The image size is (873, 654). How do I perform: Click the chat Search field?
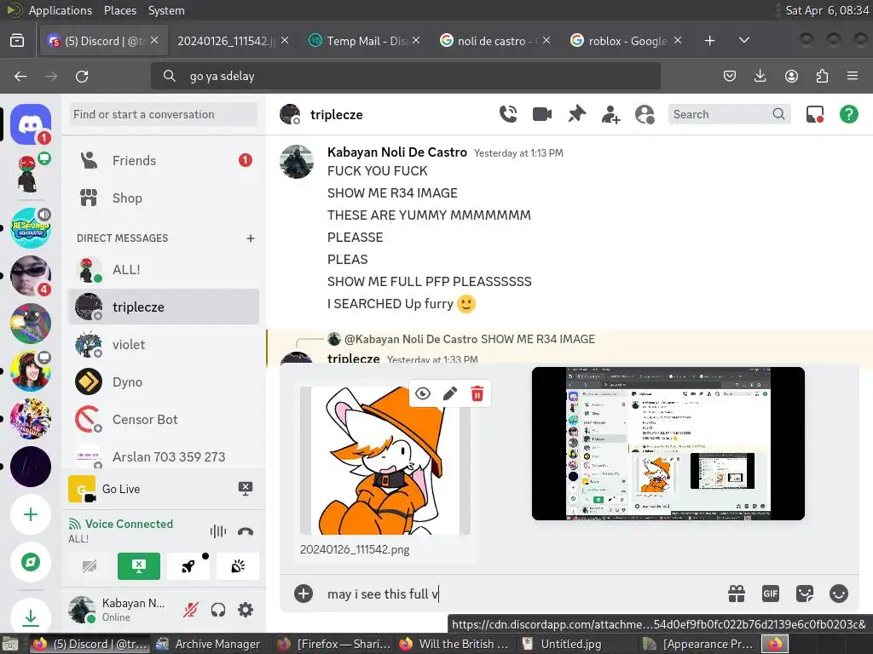pyautogui.click(x=729, y=114)
